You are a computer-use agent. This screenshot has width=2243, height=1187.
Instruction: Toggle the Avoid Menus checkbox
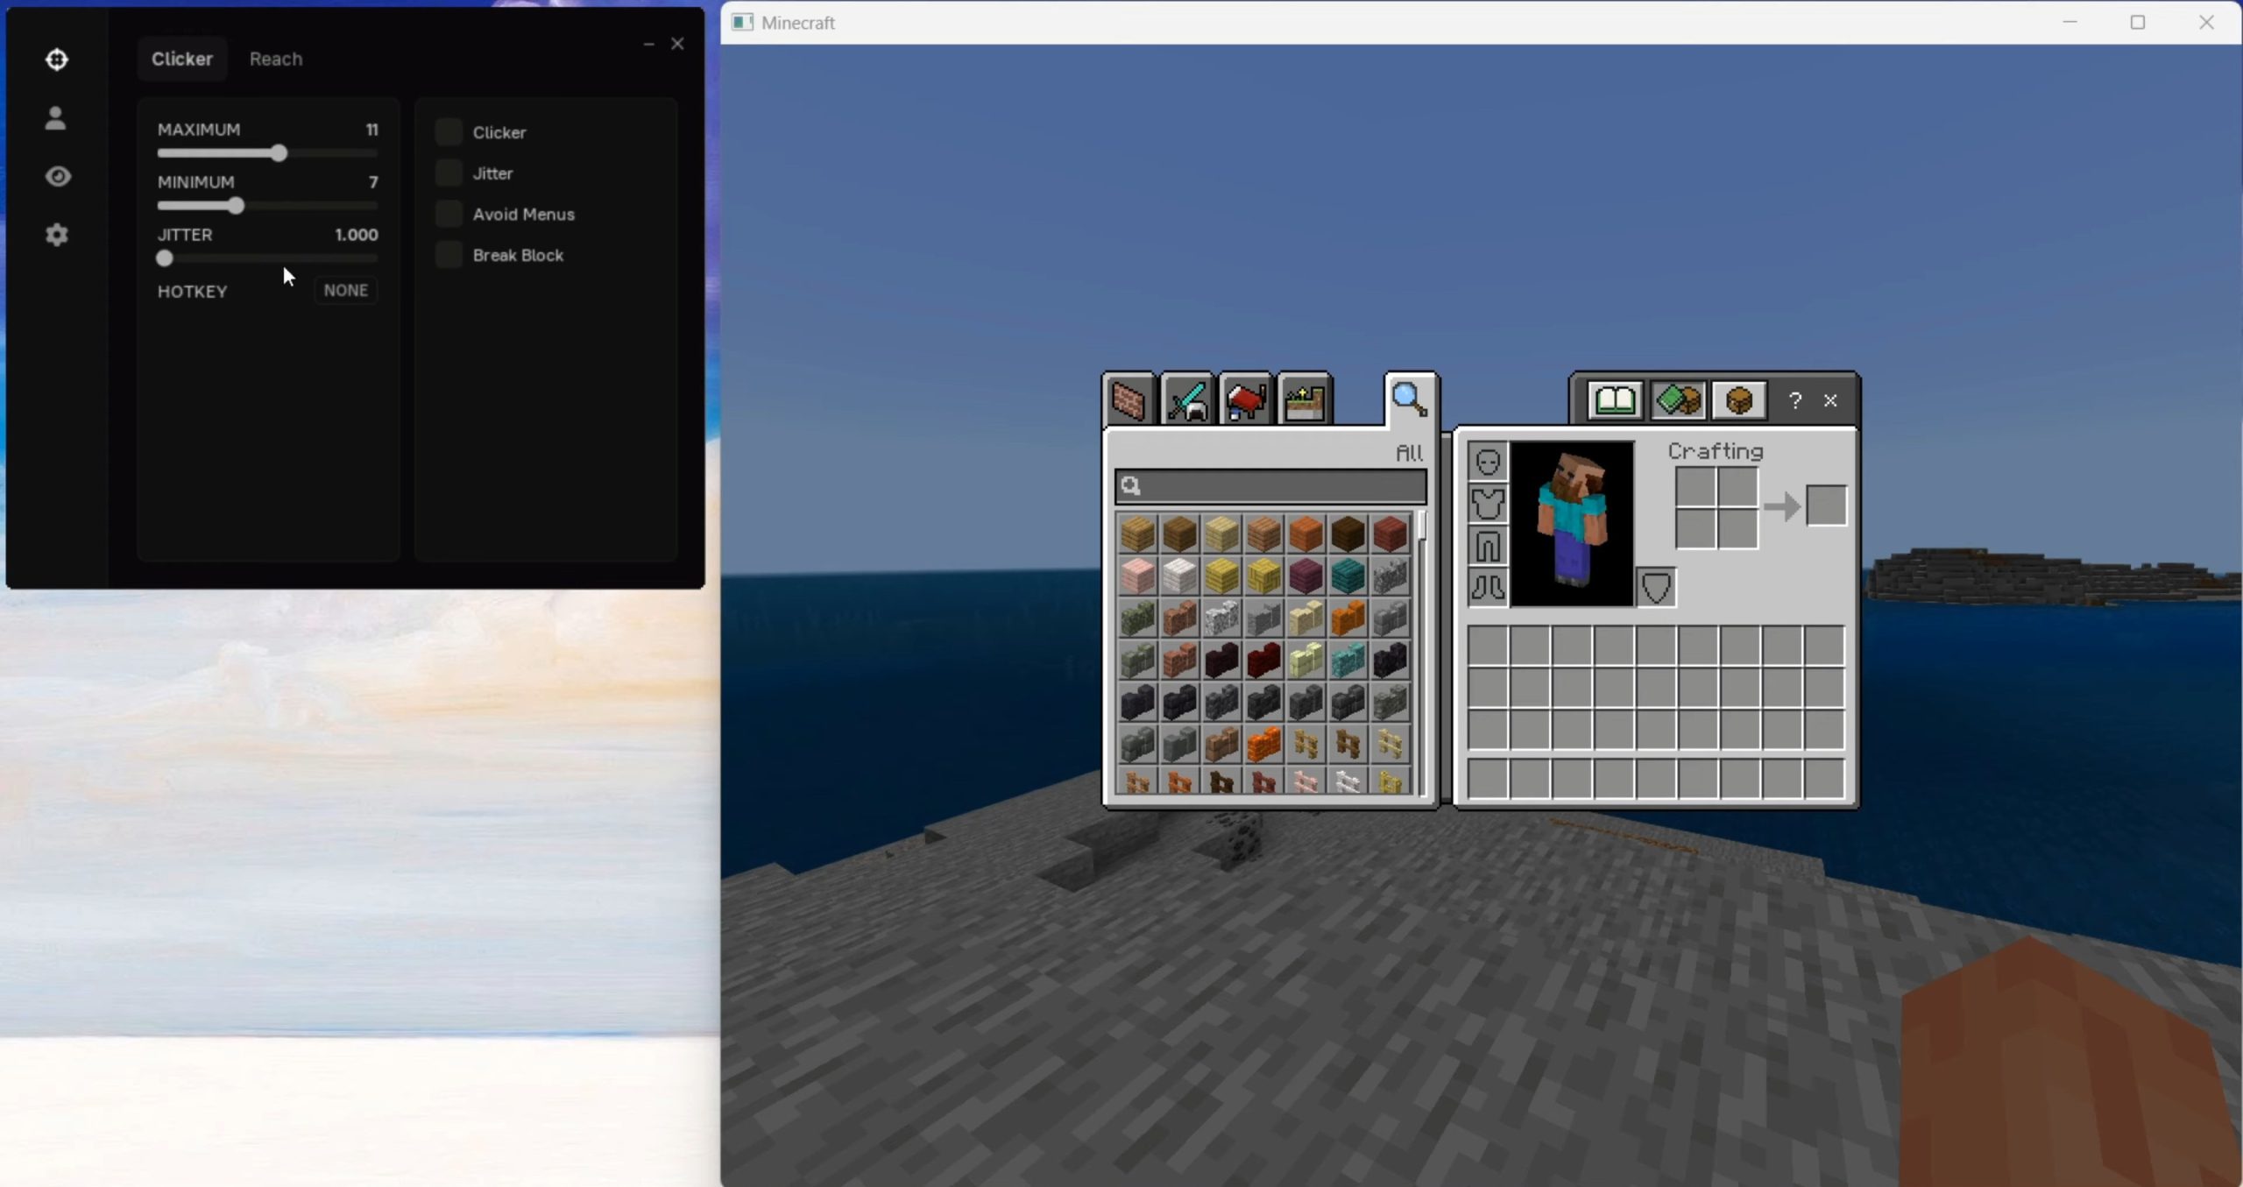coord(449,214)
